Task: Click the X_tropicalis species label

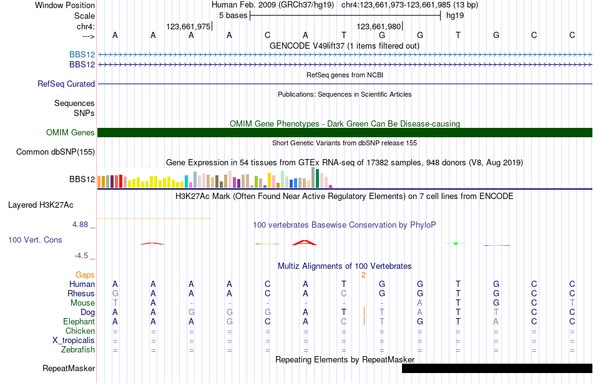Action: 74,341
